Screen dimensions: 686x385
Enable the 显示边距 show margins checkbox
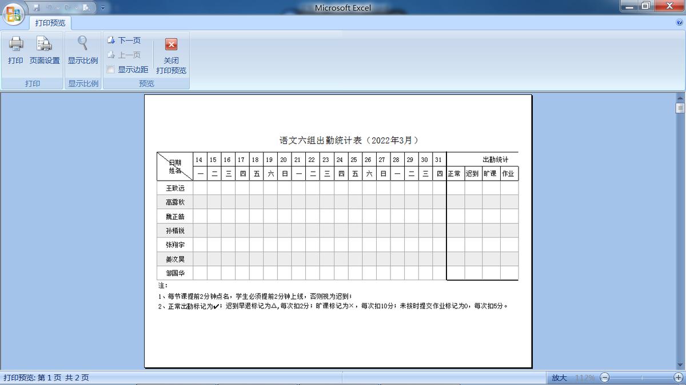point(110,70)
